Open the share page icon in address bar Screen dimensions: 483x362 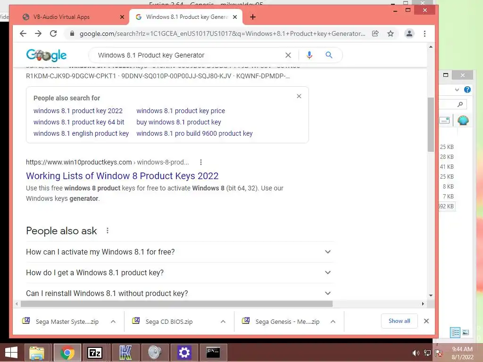[x=375, y=33]
